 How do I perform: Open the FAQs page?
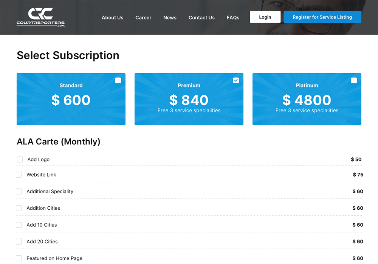pyautogui.click(x=233, y=17)
